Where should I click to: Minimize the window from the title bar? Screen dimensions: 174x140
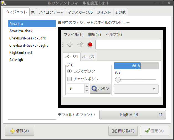point(155,3)
